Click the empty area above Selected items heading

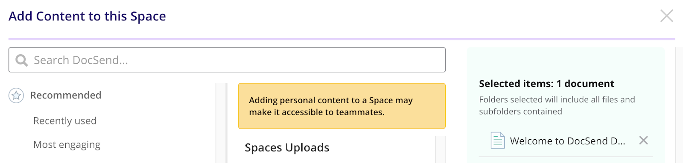pyautogui.click(x=566, y=62)
